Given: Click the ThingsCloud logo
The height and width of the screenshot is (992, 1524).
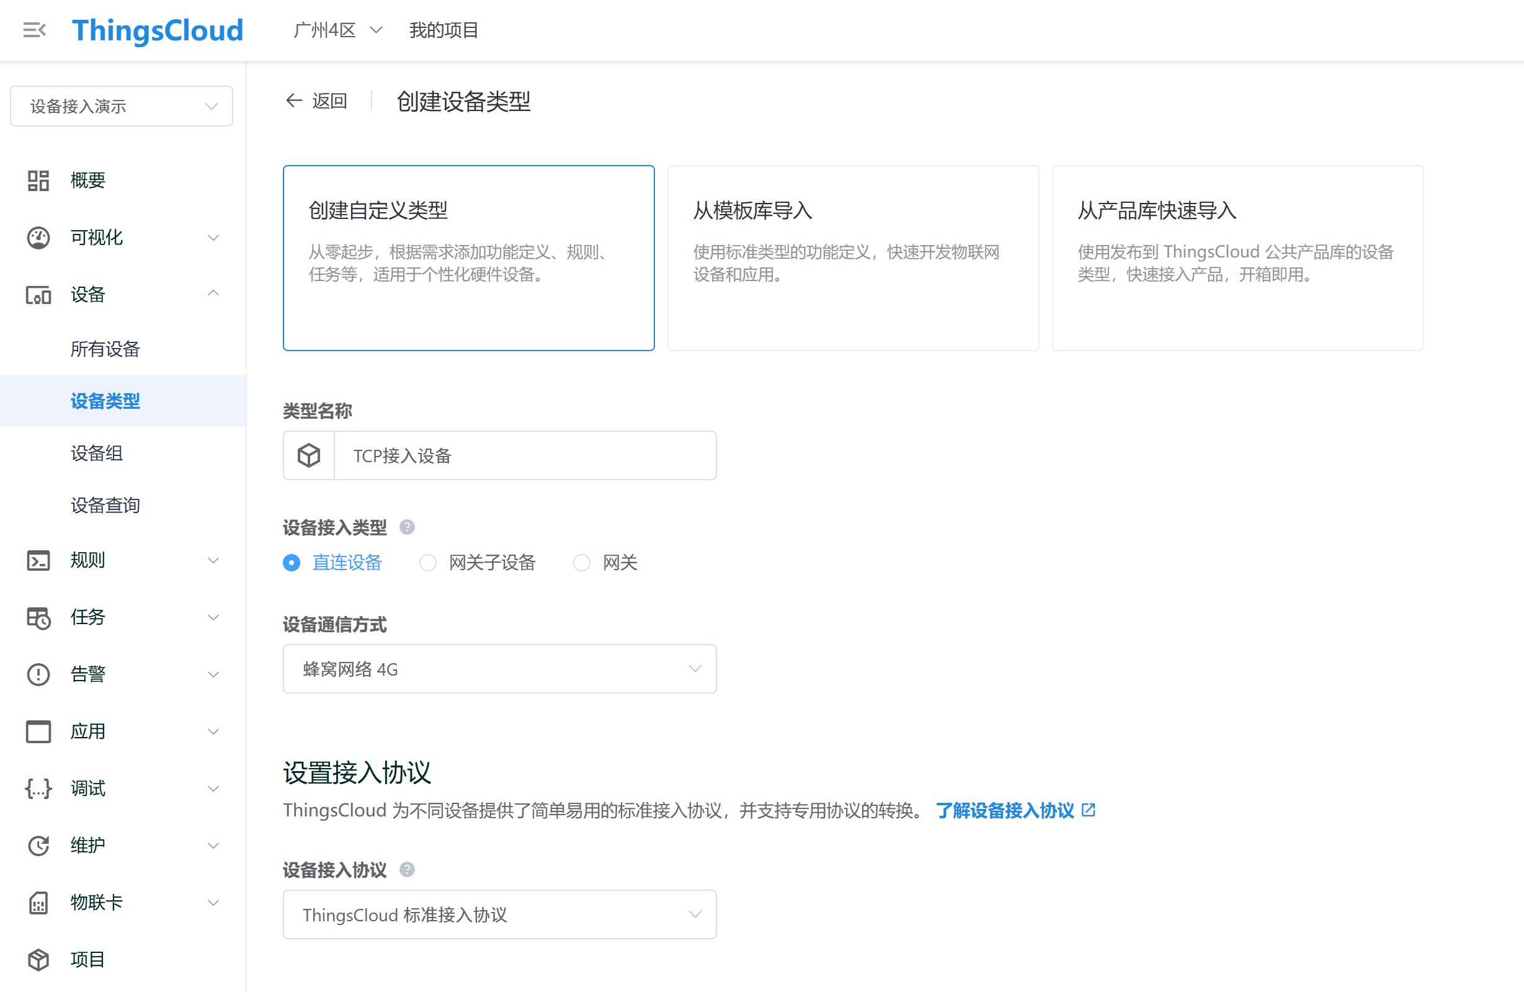Looking at the screenshot, I should pyautogui.click(x=158, y=30).
